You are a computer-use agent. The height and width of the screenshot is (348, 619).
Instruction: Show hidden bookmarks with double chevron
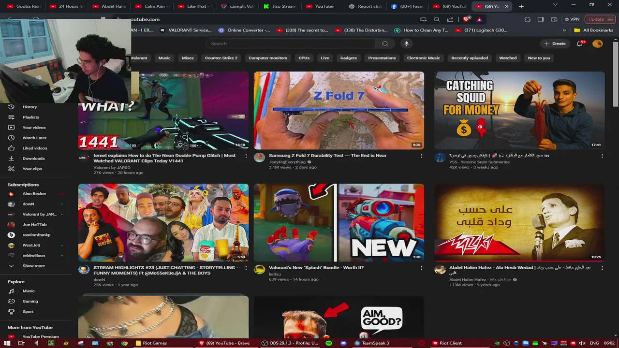click(x=564, y=30)
